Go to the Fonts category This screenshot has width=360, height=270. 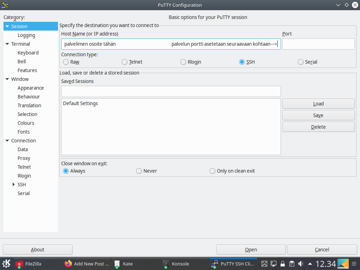[x=24, y=132]
